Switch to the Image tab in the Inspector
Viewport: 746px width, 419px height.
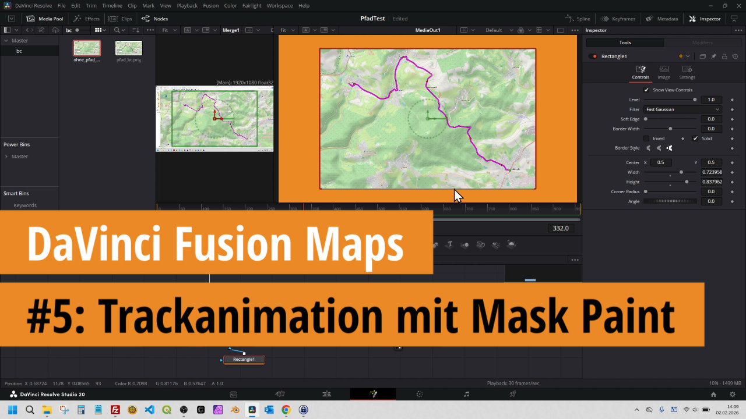click(664, 72)
